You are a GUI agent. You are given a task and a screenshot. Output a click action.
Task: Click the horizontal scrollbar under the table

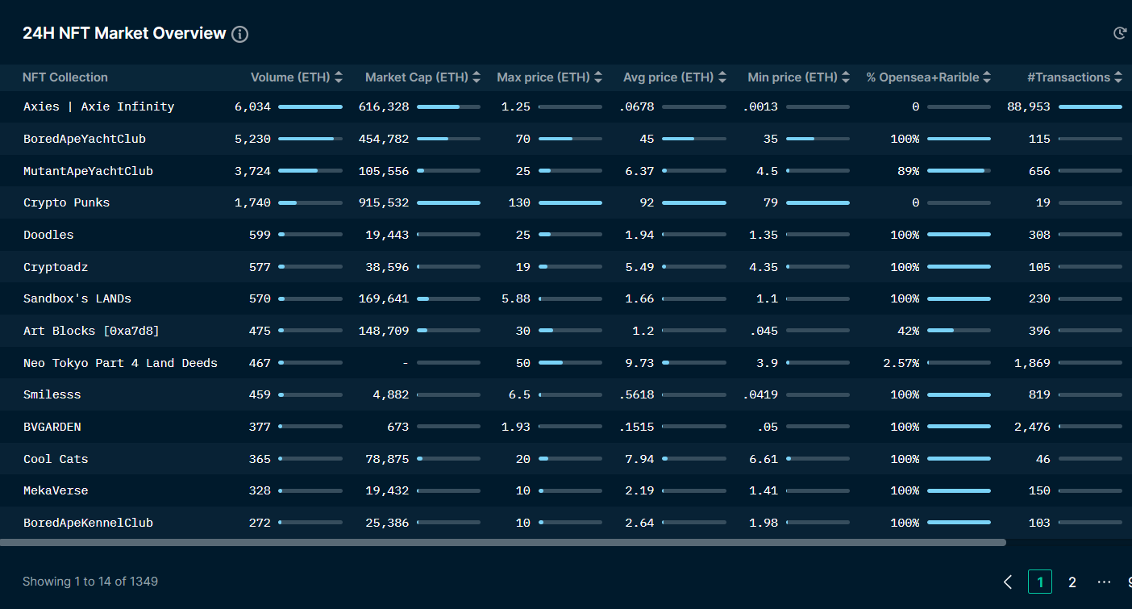503,543
